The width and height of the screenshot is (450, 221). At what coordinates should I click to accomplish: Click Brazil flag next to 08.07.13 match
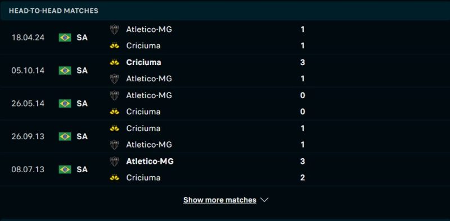click(65, 169)
